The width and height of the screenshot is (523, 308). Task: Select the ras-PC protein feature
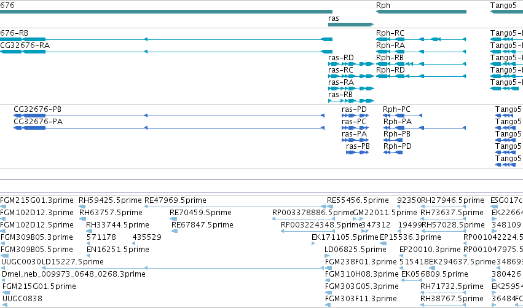(355, 128)
